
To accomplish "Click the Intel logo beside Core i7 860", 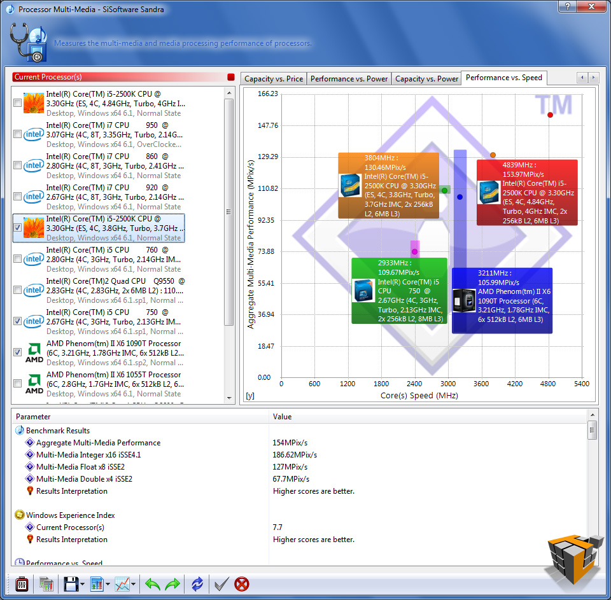I will pyautogui.click(x=34, y=165).
